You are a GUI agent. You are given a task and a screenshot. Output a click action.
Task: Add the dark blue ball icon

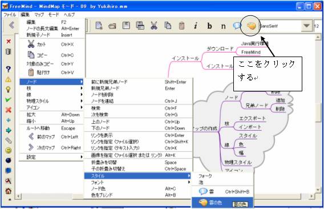tap(8, 160)
